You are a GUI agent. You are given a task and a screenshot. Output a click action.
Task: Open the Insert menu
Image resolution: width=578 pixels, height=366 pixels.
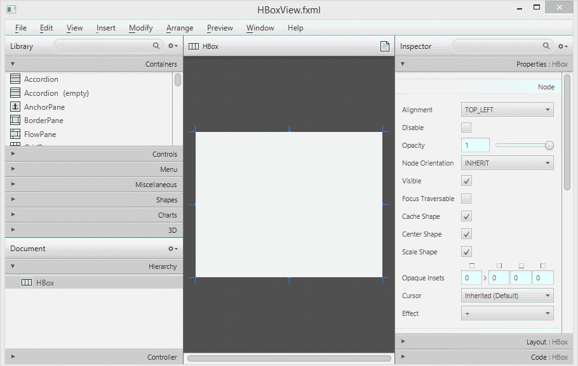[106, 28]
